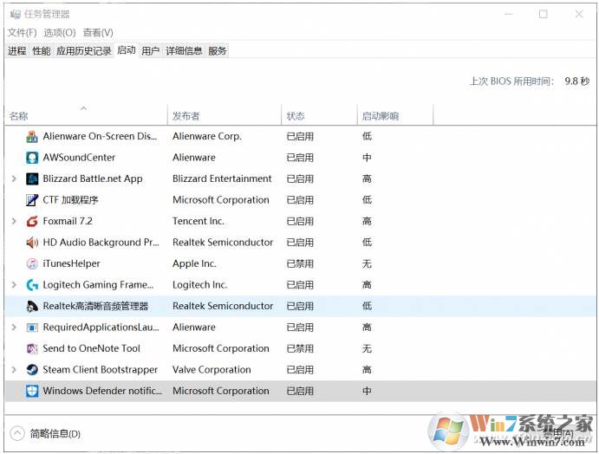The width and height of the screenshot is (599, 454).
Task: Expand the Steam Client Bootstrapper entry
Action: (14, 370)
